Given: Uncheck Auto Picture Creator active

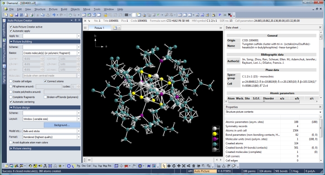Looking at the screenshot, I should [x=11, y=27].
